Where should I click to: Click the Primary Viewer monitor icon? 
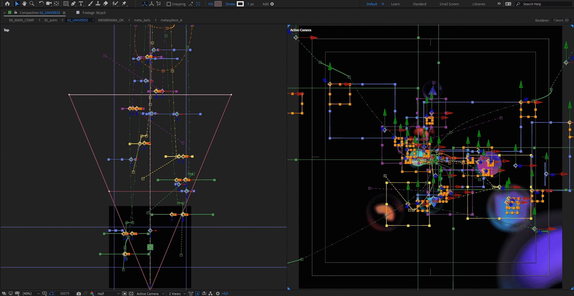click(x=10, y=293)
